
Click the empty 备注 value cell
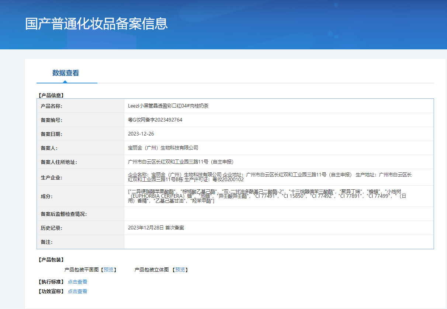tap(278, 242)
